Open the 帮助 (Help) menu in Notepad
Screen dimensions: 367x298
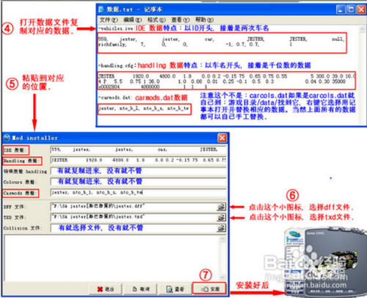click(x=204, y=20)
